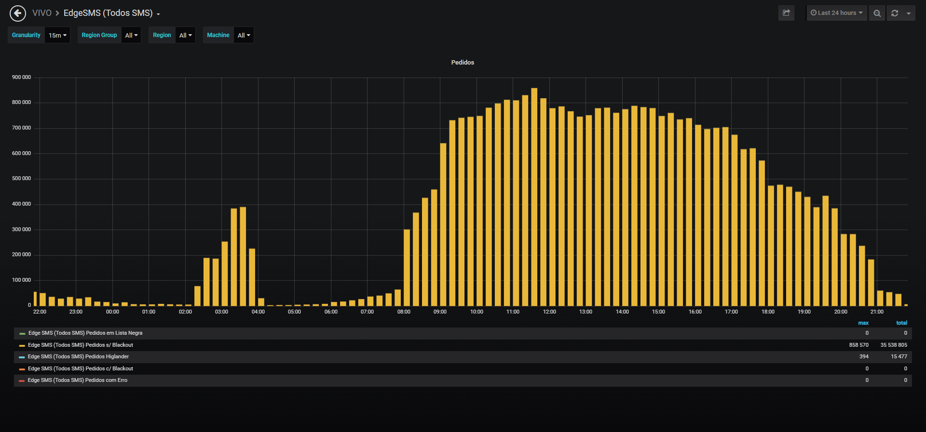
Task: Click the red Pedidos com Erro color swatch
Action: point(22,381)
